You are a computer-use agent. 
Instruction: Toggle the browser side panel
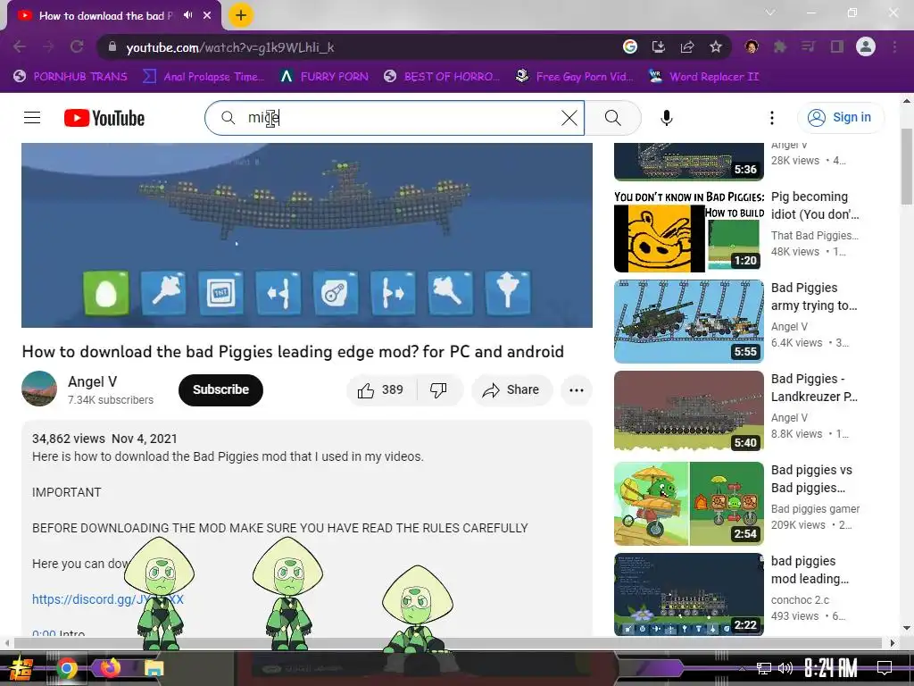[837, 46]
